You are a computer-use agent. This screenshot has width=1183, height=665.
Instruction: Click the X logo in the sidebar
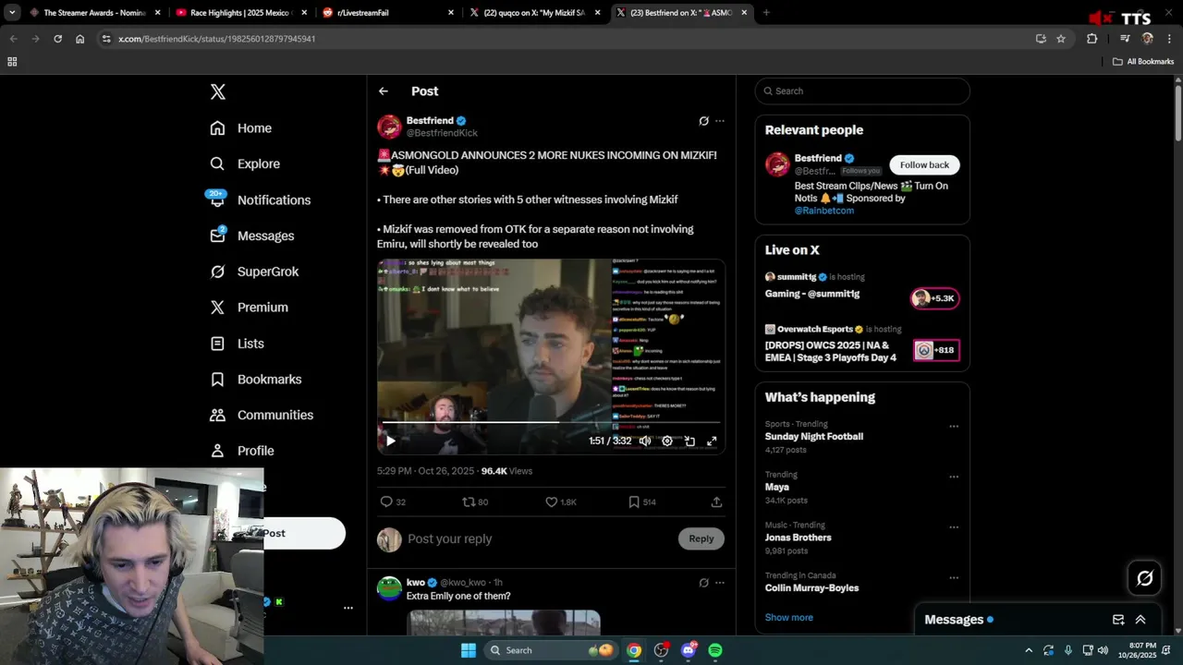pos(218,91)
